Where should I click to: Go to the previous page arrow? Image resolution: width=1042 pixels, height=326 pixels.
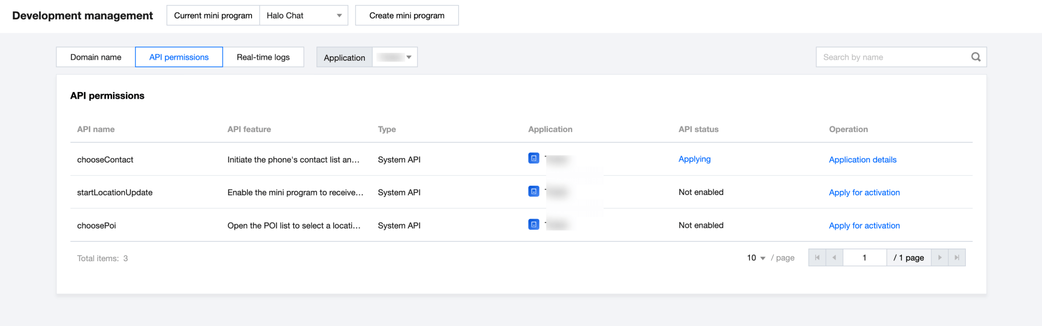(834, 258)
